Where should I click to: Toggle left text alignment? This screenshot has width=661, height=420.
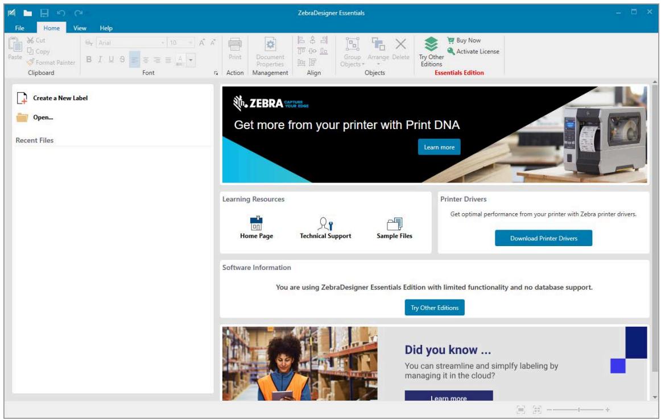[x=134, y=60]
